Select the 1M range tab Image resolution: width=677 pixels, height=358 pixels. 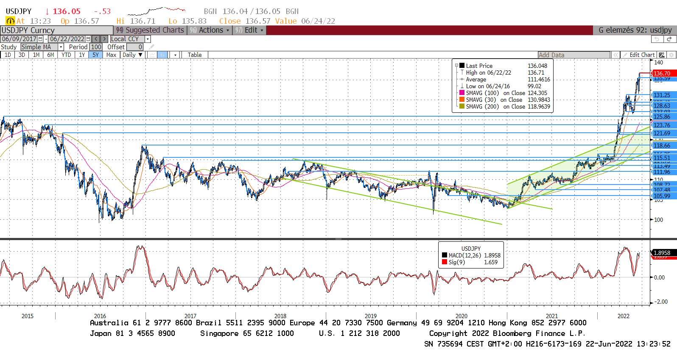[x=36, y=55]
